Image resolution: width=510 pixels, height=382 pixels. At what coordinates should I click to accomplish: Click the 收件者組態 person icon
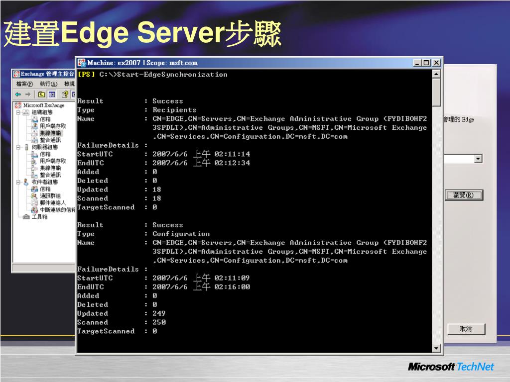tap(26, 182)
